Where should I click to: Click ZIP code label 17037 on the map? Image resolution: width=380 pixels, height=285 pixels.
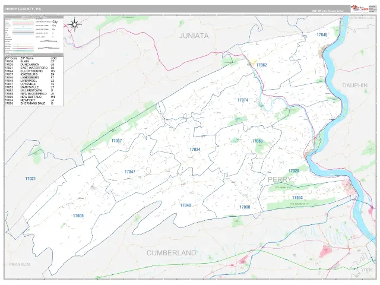point(116,141)
